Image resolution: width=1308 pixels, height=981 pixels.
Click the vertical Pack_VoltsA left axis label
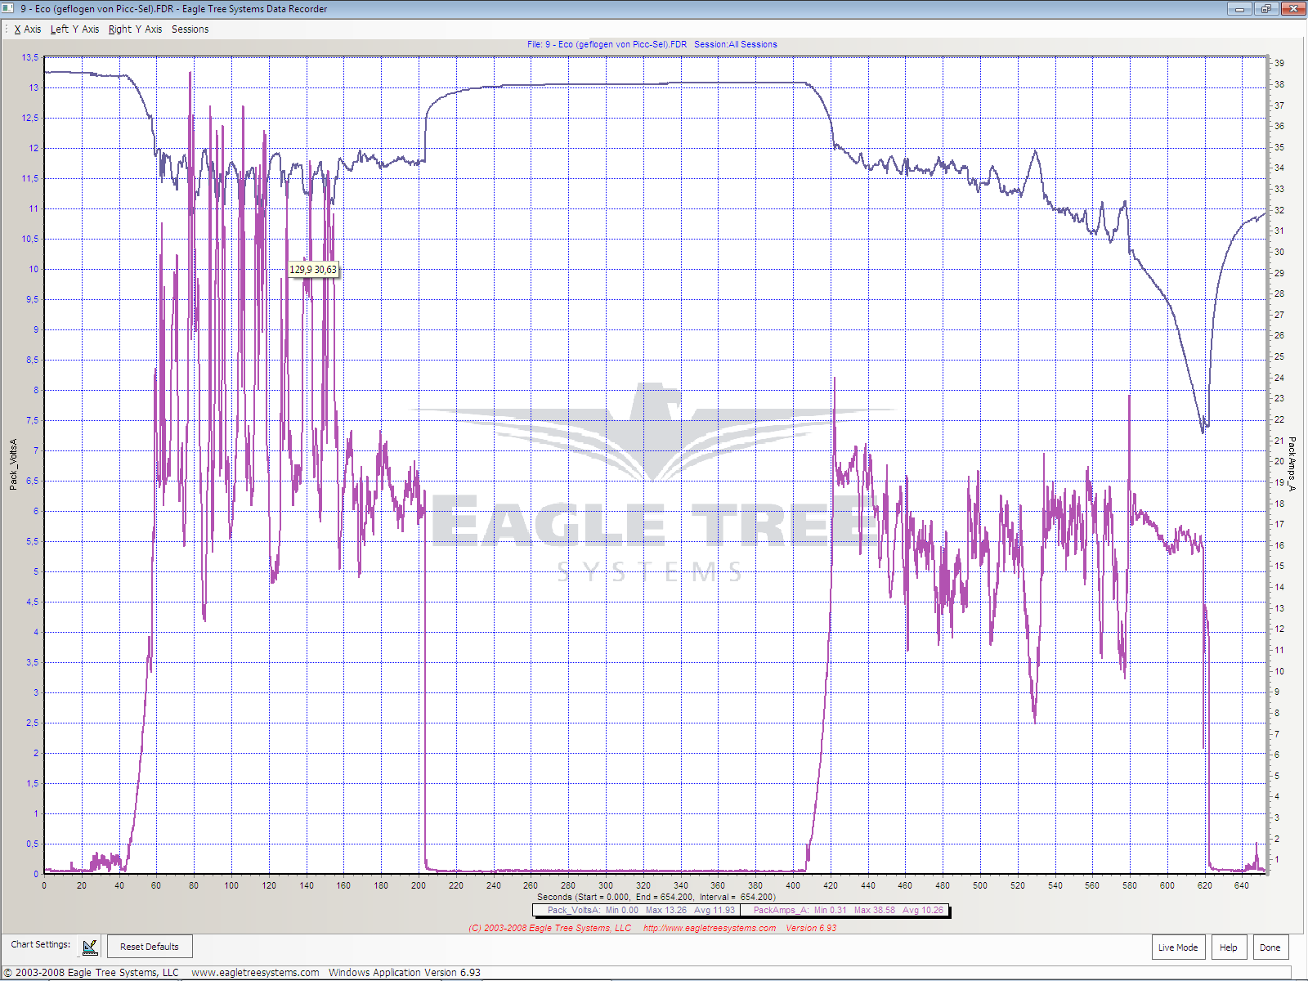(x=13, y=464)
